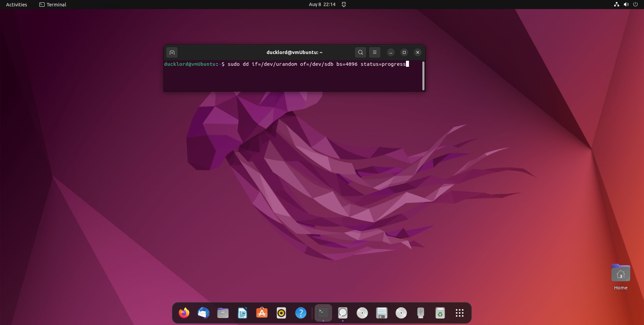
Task: Click the Terminal icon in the dock
Action: tap(323, 313)
